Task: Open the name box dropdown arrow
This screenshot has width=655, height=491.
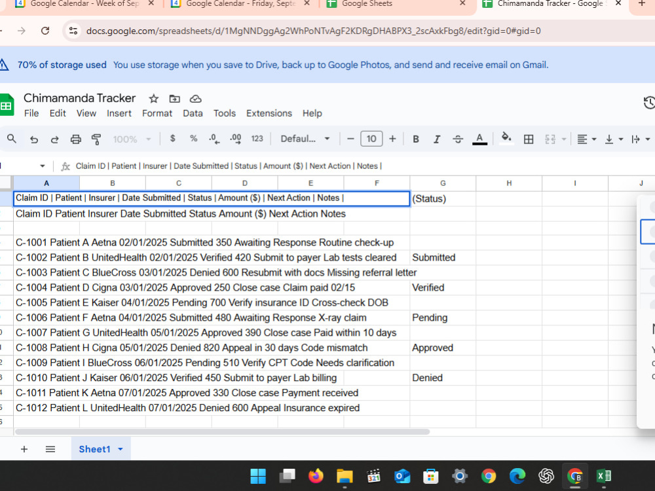Action: pos(42,166)
